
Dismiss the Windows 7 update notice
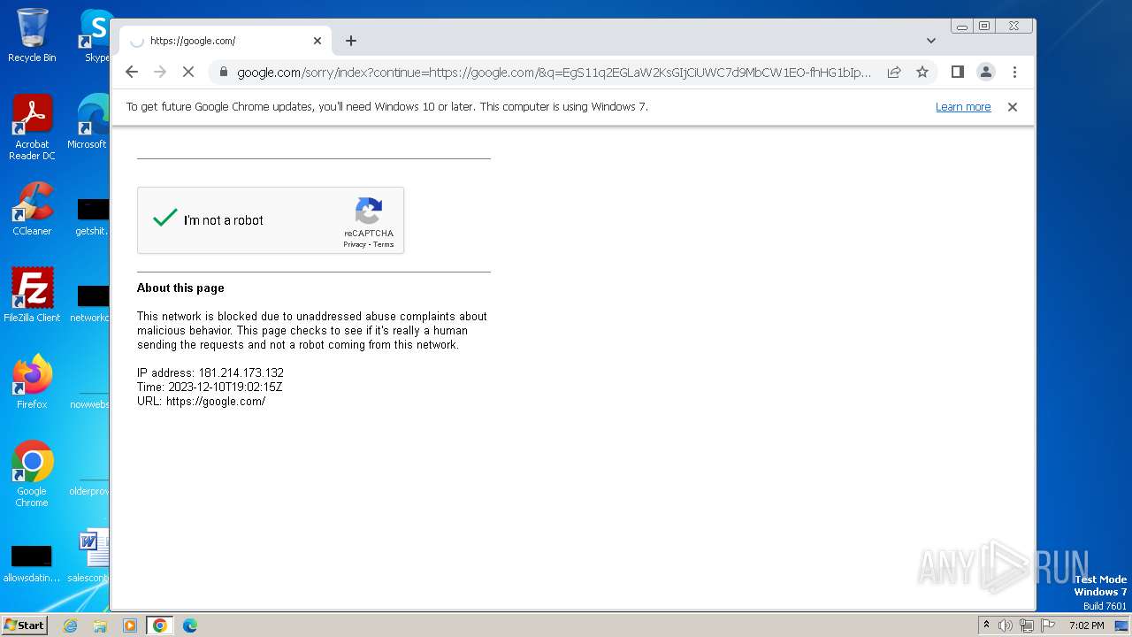click(1013, 107)
